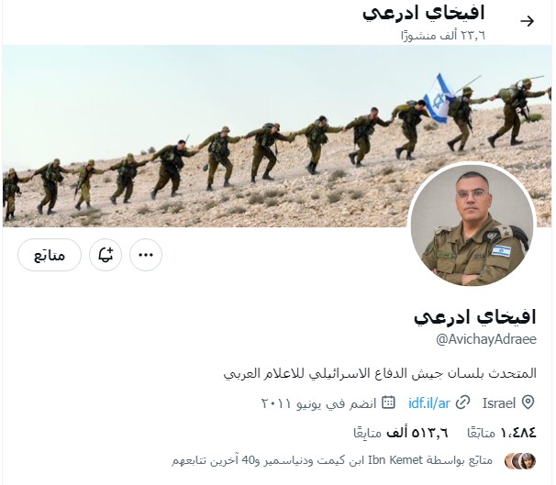The image size is (556, 485).
Task: Click the @AvichayAdraee handle
Action: (x=486, y=339)
